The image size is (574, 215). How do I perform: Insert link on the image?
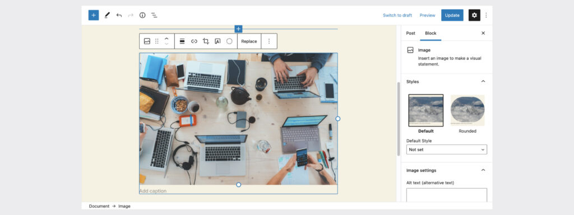[x=194, y=41]
